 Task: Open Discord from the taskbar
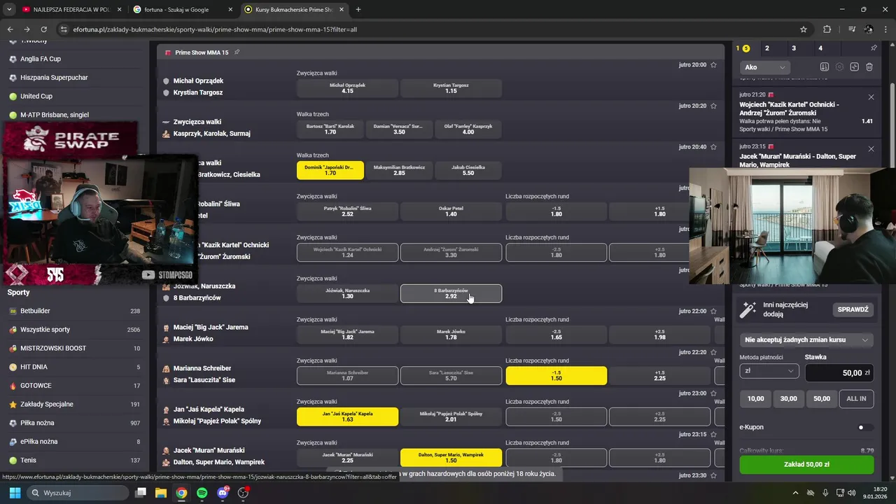(x=223, y=493)
